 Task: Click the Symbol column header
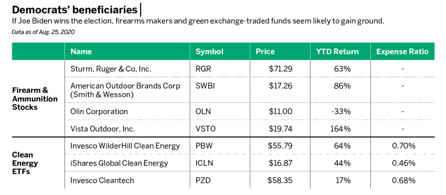tap(209, 52)
